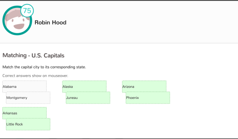238x139 pixels.
Task: Select the Robin Hood student name
Action: point(50,22)
